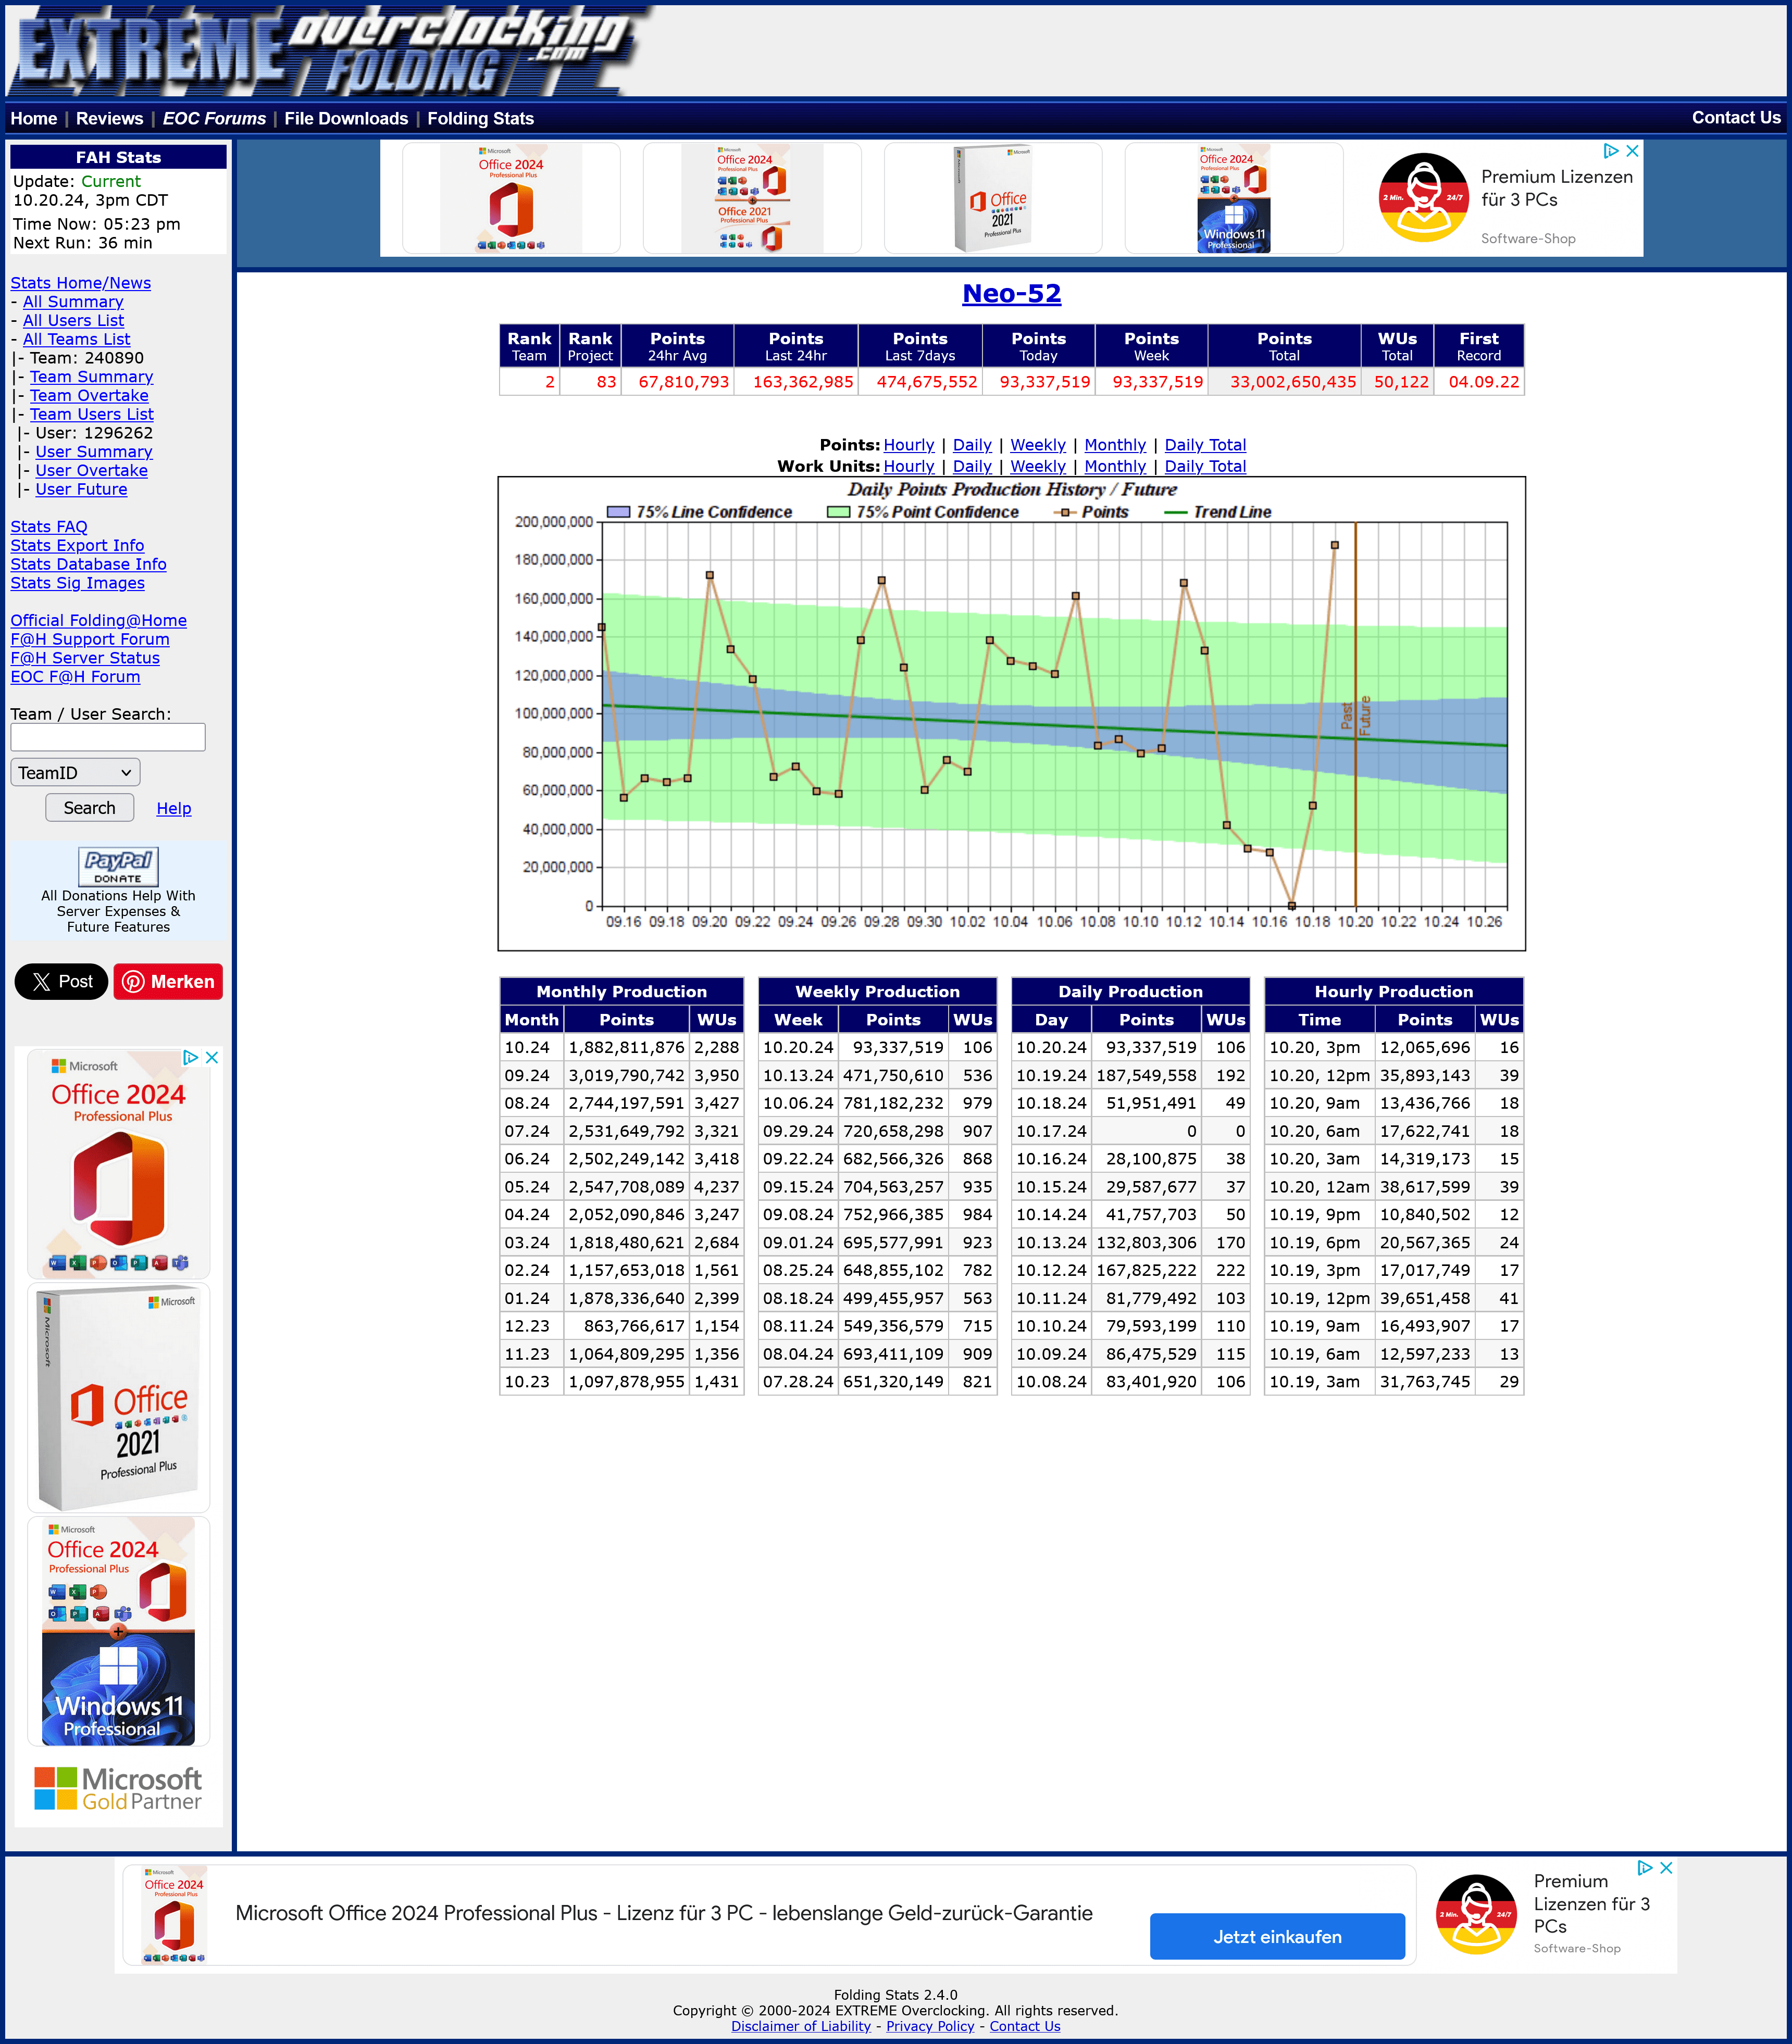
Task: Click the Jetzt einkaufen button
Action: (x=1277, y=1936)
